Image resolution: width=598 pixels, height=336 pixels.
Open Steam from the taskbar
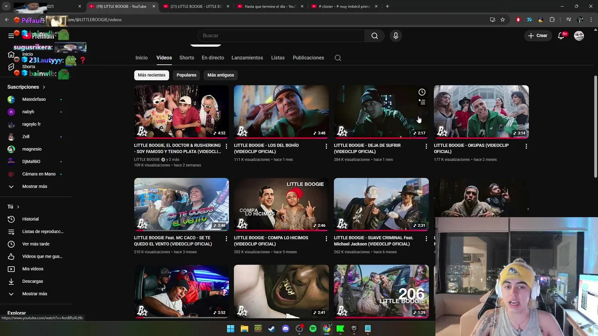point(271,329)
